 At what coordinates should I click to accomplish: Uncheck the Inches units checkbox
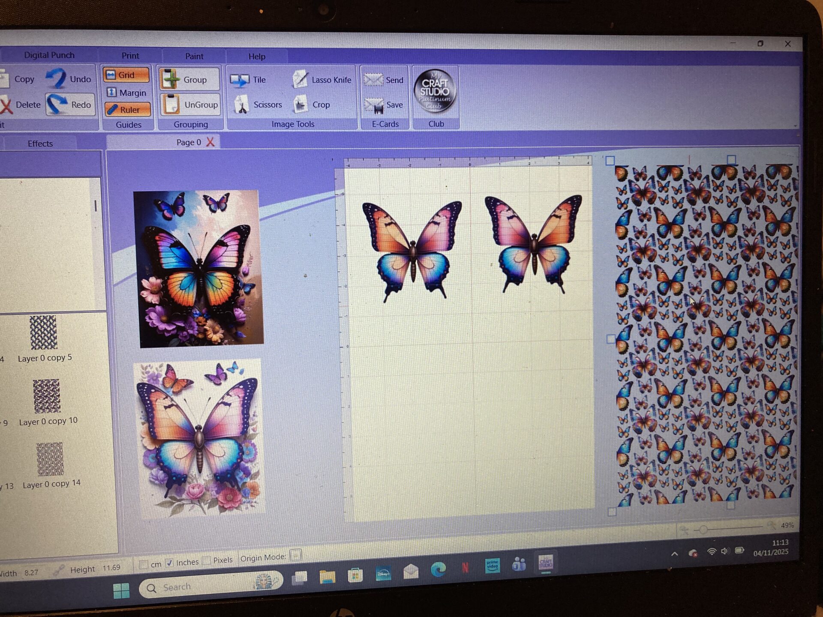click(x=169, y=563)
